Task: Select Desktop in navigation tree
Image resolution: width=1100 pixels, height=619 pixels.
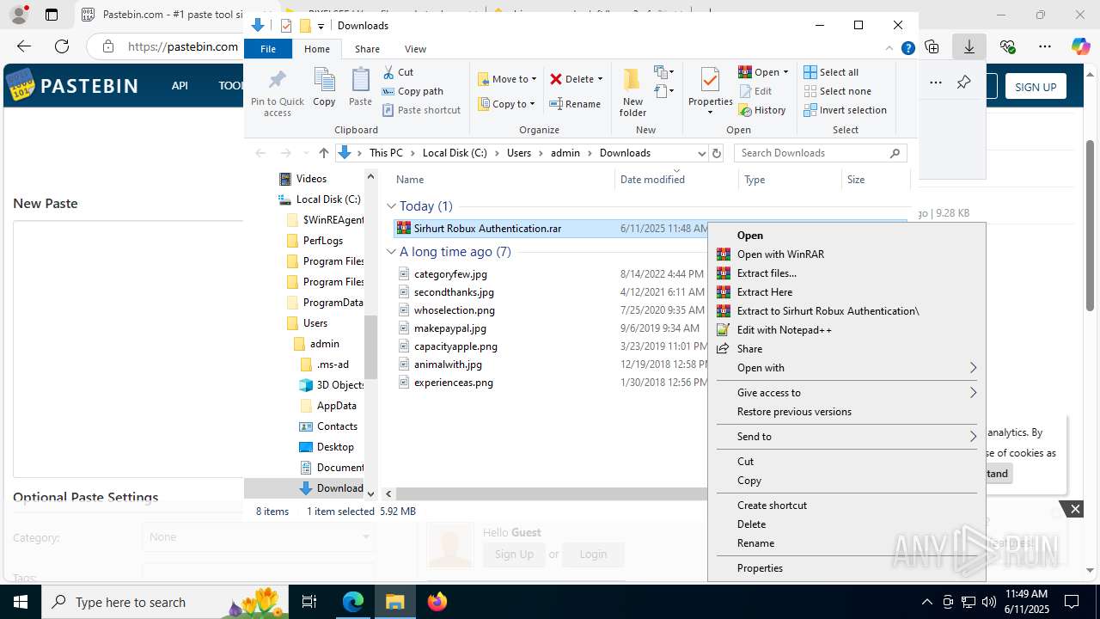Action: tap(334, 447)
